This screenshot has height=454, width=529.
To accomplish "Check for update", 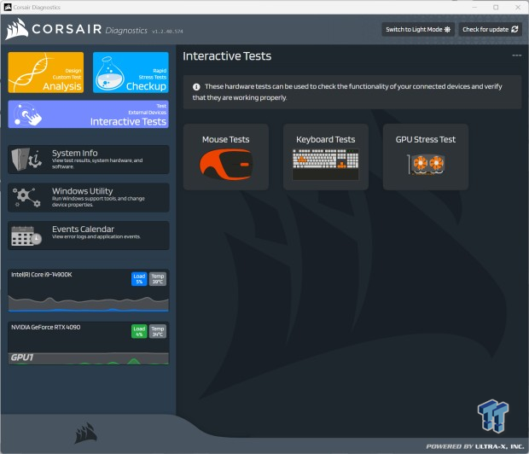I will (x=491, y=29).
